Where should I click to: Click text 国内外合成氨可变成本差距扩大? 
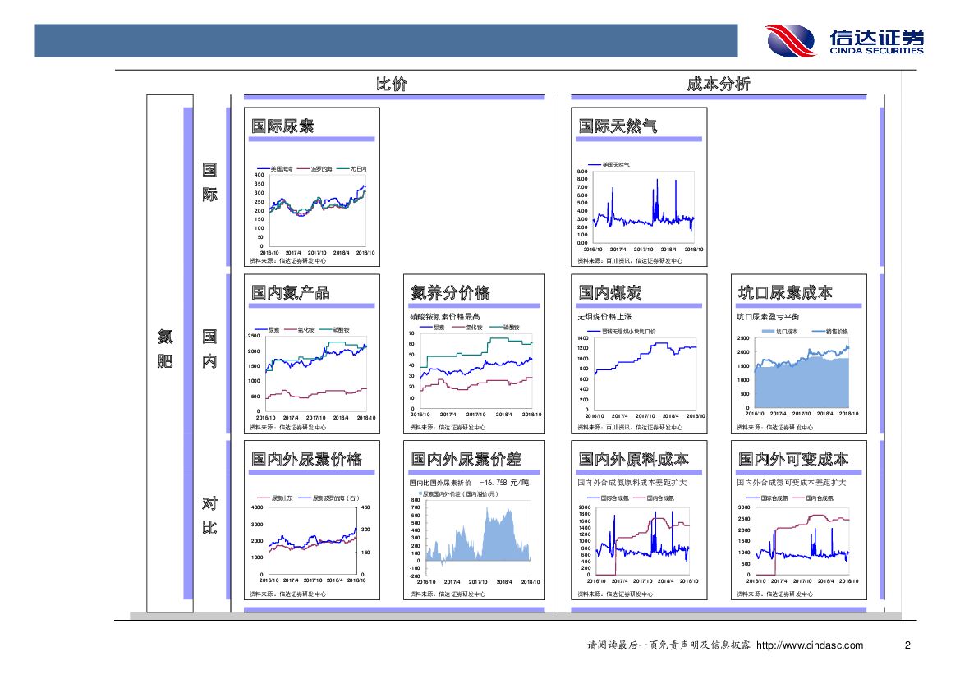point(792,483)
